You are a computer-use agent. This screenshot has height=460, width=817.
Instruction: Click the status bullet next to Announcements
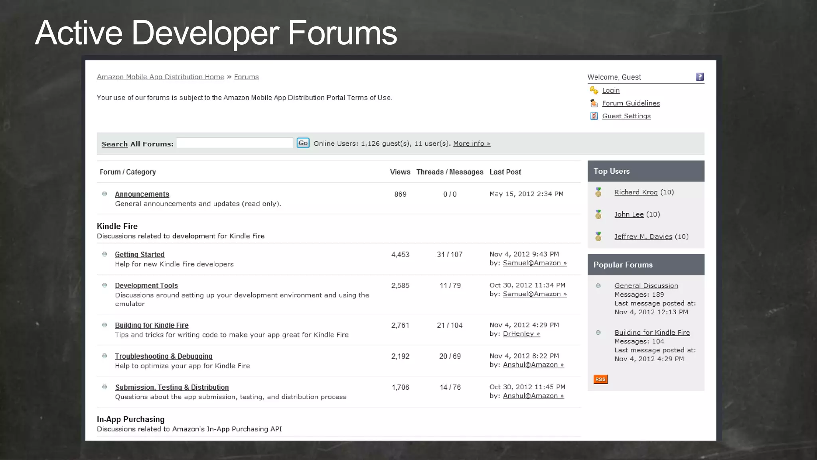[x=105, y=194]
